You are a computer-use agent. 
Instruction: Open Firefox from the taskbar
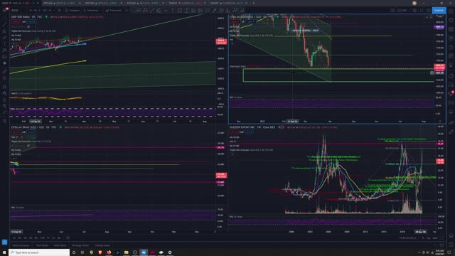[x=109, y=252]
